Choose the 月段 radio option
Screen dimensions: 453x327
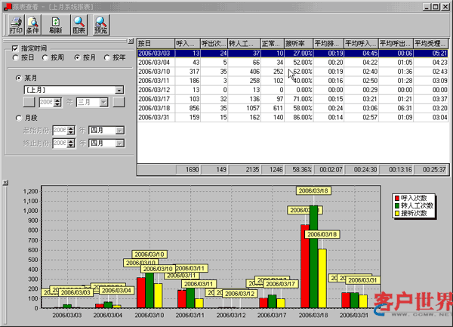coord(19,117)
